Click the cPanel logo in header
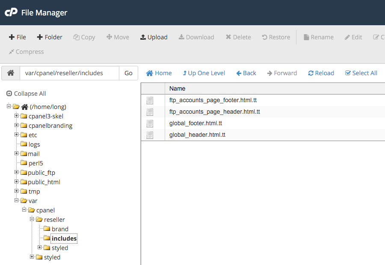Screen dimensions: 385x265 click(11, 13)
